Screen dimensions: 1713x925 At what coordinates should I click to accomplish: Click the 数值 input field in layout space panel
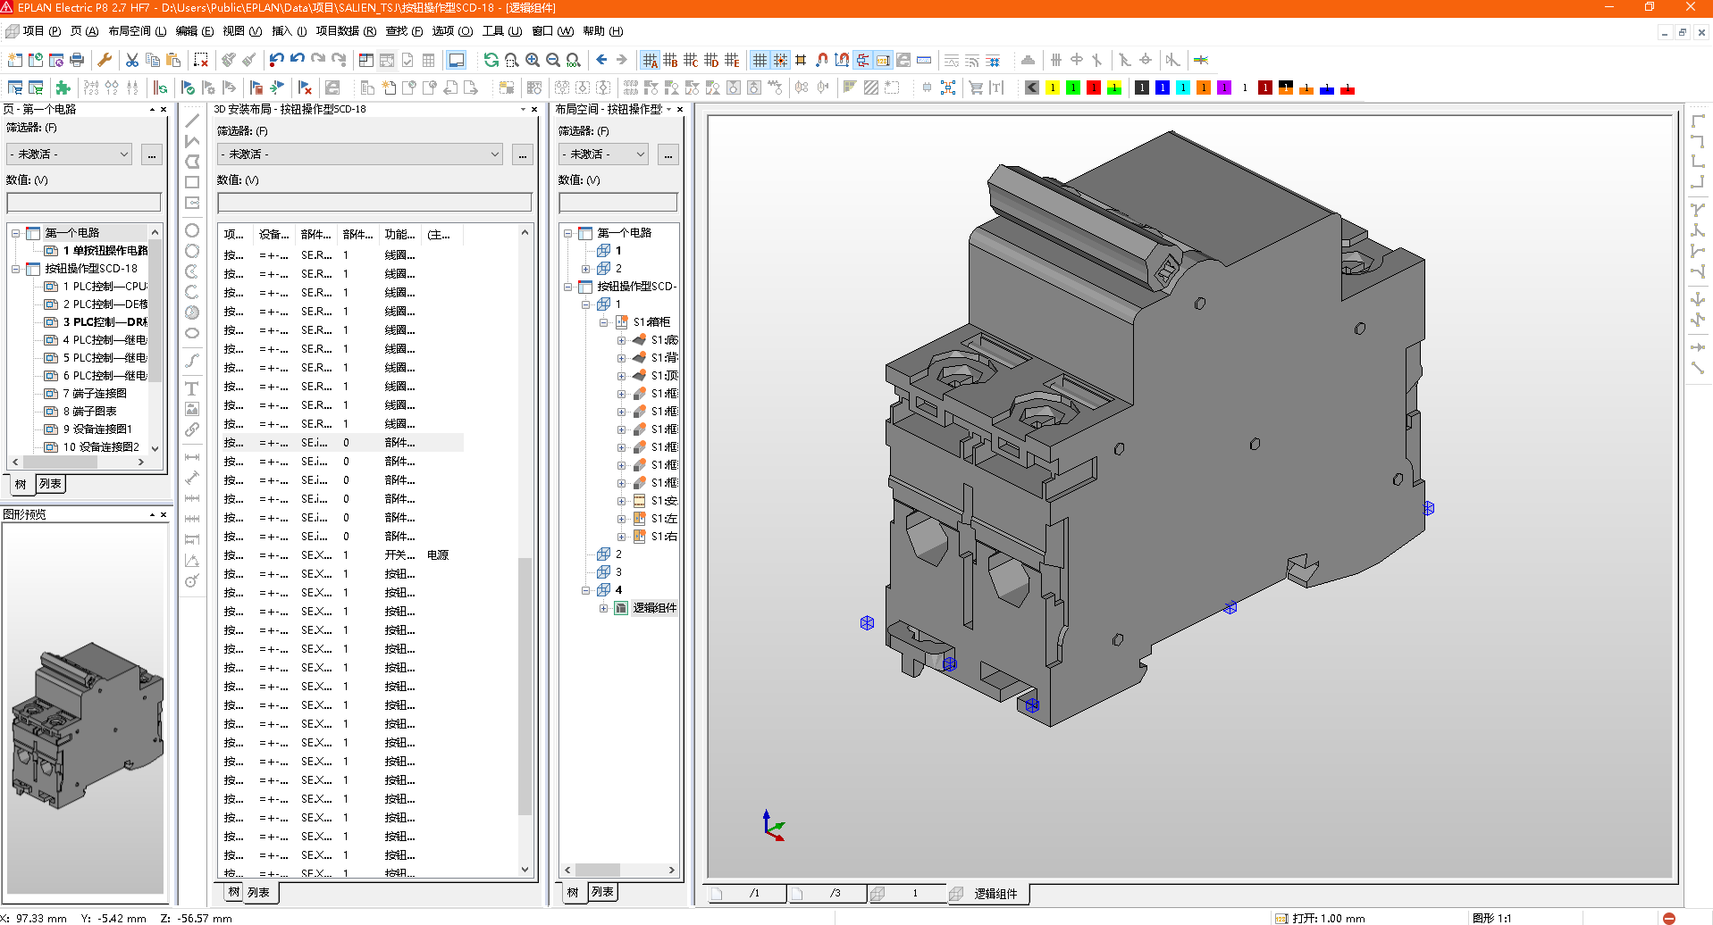coord(617,203)
